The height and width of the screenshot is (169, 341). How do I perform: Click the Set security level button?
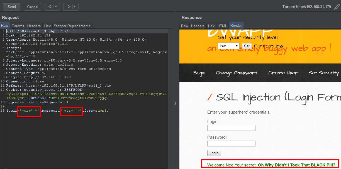pos(247,46)
